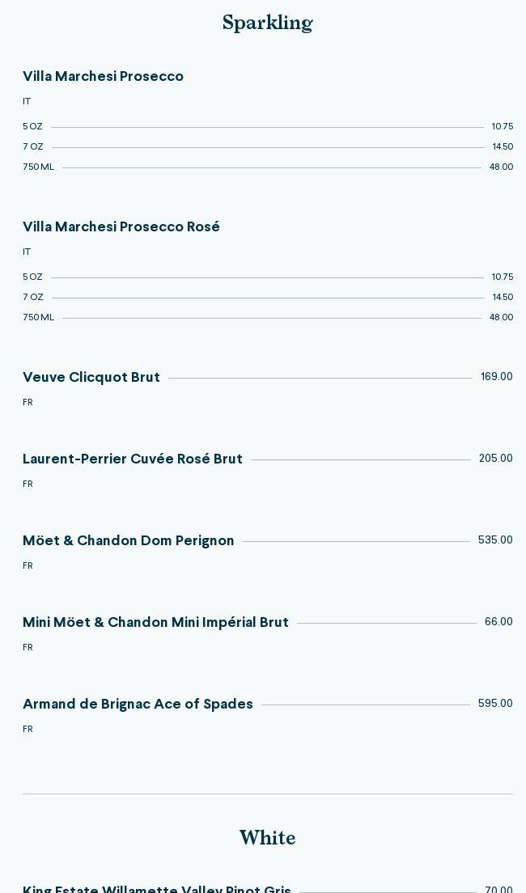Click the FR label under Veuve Clicquot Brut
Viewport: 526px width, 893px height.
[x=28, y=403]
